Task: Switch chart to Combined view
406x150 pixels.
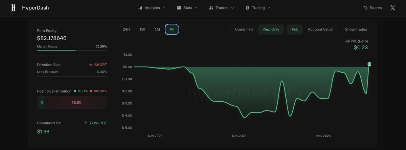Action: 244,29
